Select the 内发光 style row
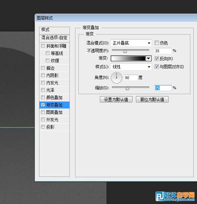 [x=54, y=83]
